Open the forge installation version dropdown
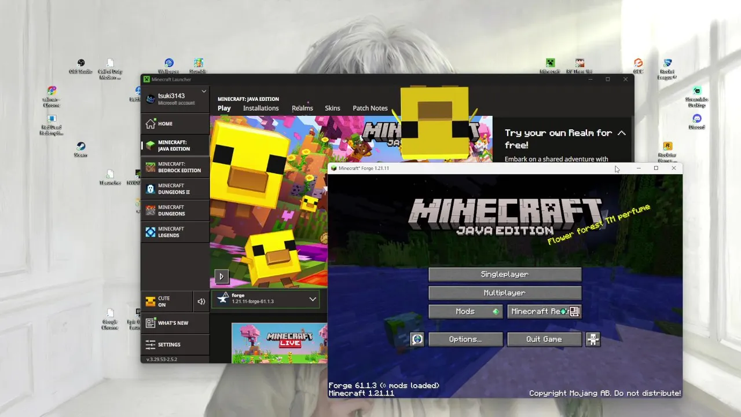The image size is (741, 417). (313, 299)
